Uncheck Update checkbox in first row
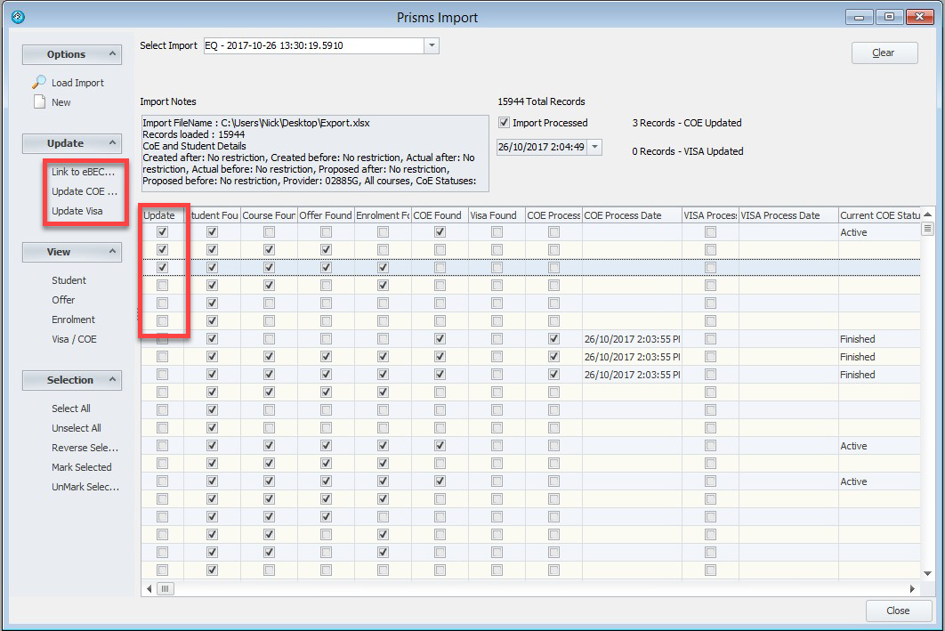Image resolution: width=945 pixels, height=631 pixels. 162,232
